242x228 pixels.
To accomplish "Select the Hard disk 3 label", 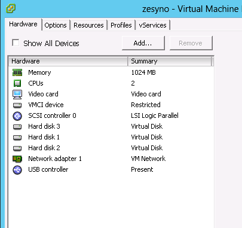I will click(x=44, y=126).
